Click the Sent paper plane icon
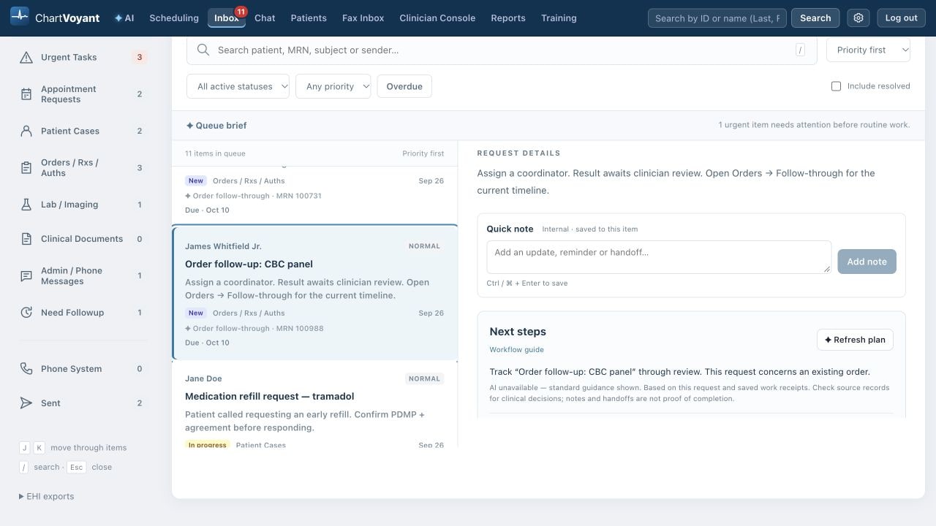 (x=26, y=403)
